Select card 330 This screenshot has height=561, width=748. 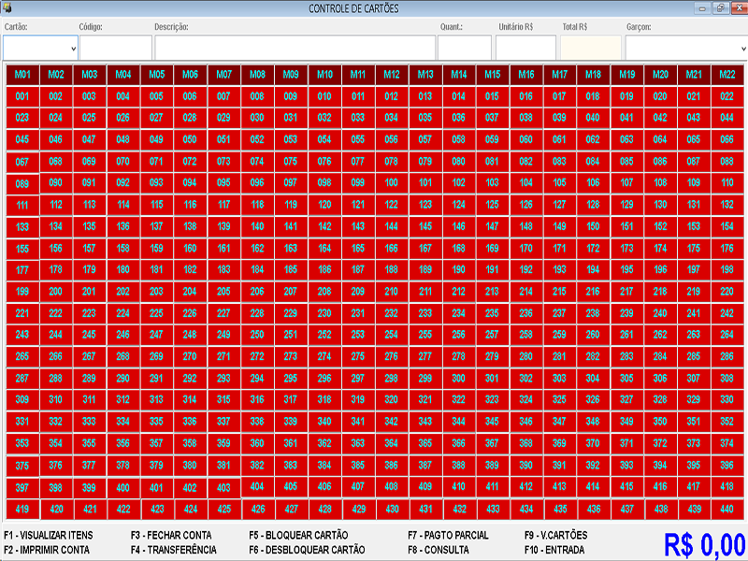727,400
